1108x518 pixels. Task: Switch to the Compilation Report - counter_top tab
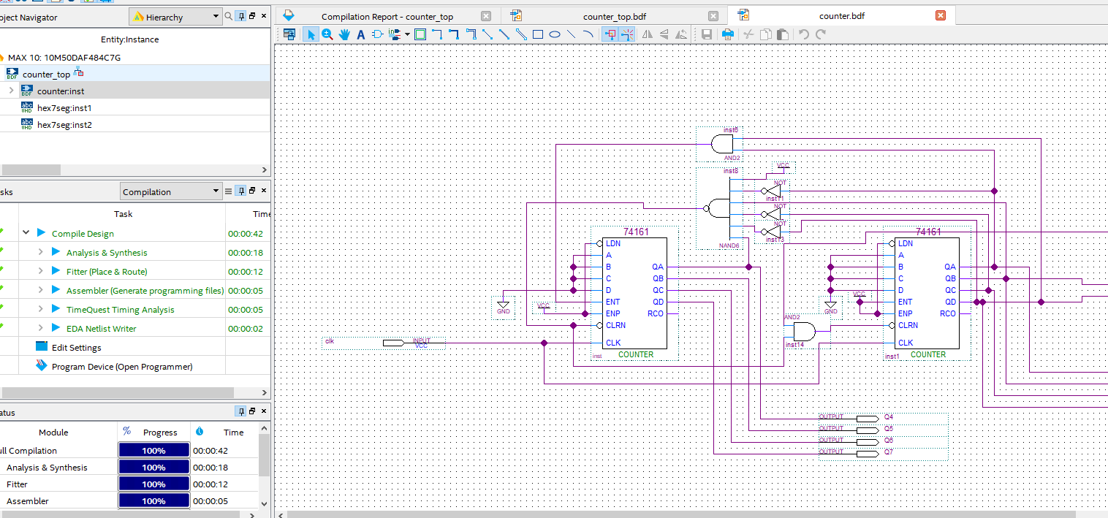(387, 16)
